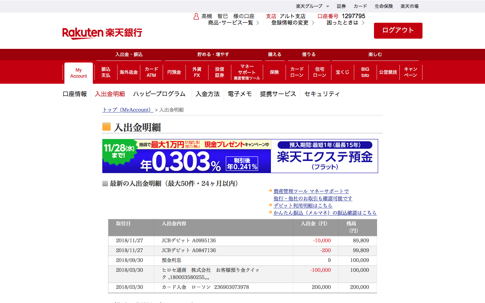Viewport: 485px width, 303px height.
Task: Open the 海外送金 menu item
Action: [x=128, y=72]
